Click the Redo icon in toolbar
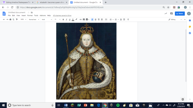This screenshot has width=193, height=108. click(x=7, y=19)
